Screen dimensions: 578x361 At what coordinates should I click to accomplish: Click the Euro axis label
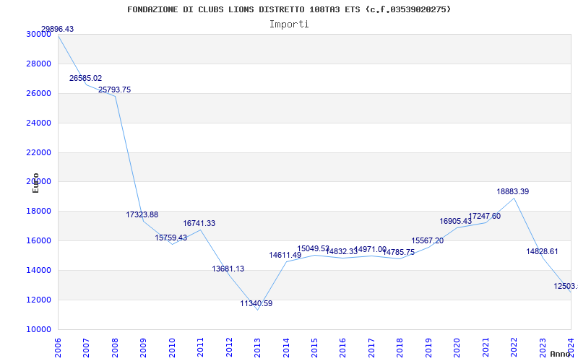(x=35, y=183)
